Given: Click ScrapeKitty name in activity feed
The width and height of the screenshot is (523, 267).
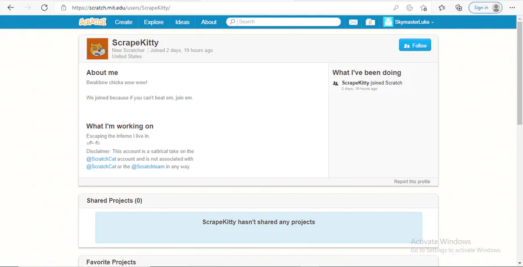Looking at the screenshot, I should click(x=356, y=82).
